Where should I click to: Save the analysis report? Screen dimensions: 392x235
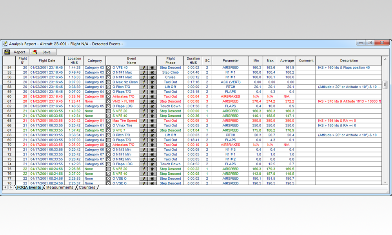pos(42,52)
